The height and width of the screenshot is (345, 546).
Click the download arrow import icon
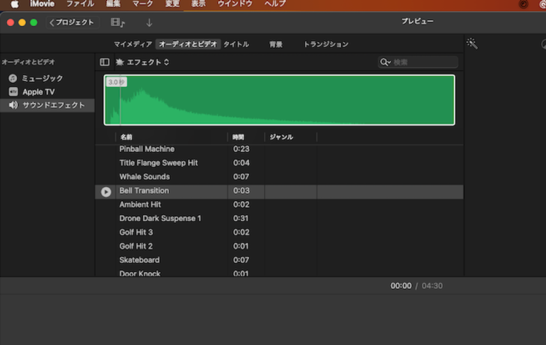pyautogui.click(x=149, y=23)
